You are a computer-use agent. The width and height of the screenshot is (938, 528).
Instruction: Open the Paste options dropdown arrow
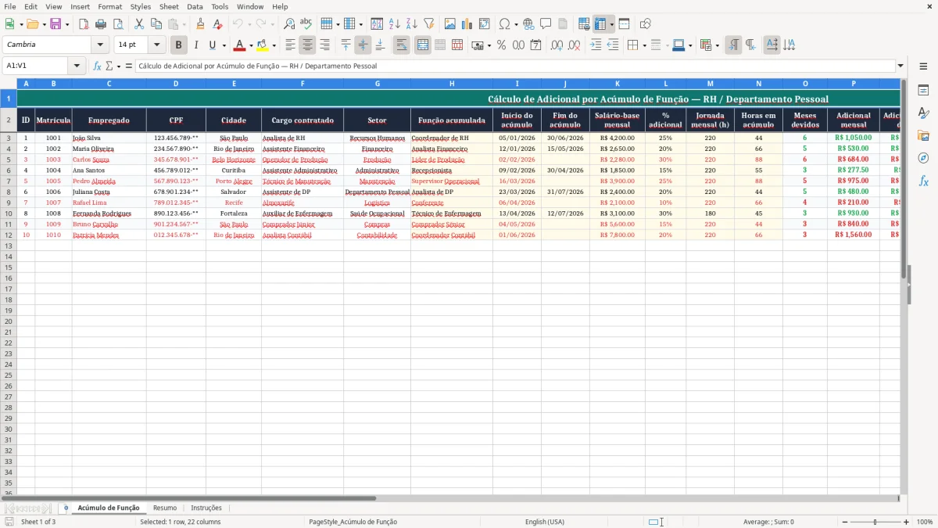(x=184, y=24)
